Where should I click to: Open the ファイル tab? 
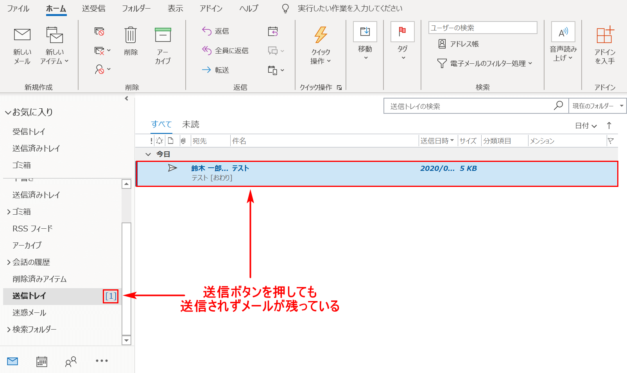18,8
